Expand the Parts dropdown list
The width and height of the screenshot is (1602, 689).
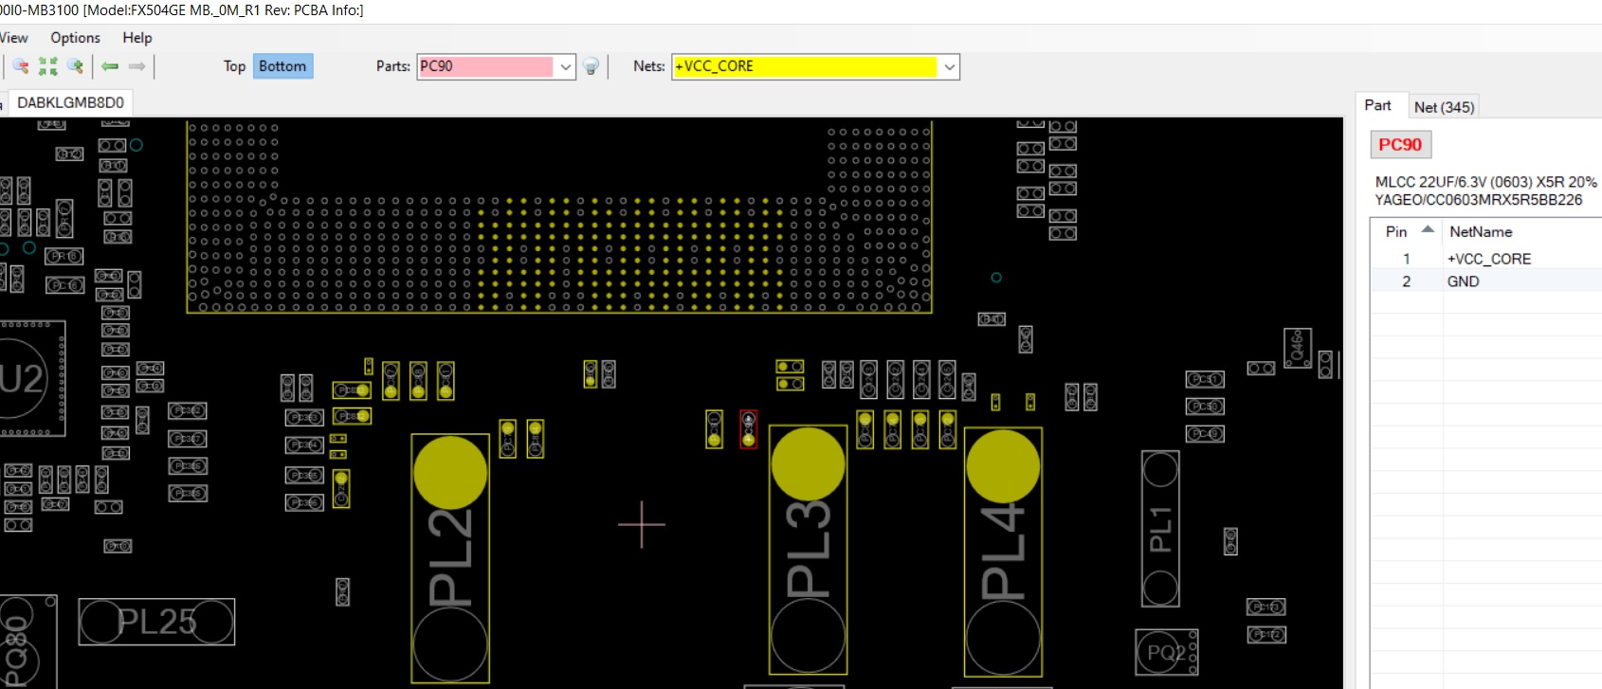pyautogui.click(x=565, y=66)
